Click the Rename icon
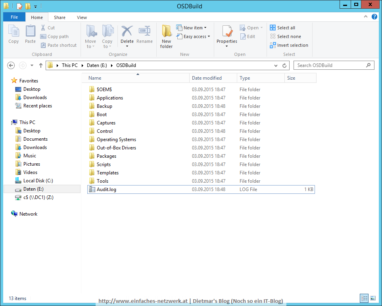Viewport: 382px width, 306px height. click(144, 31)
